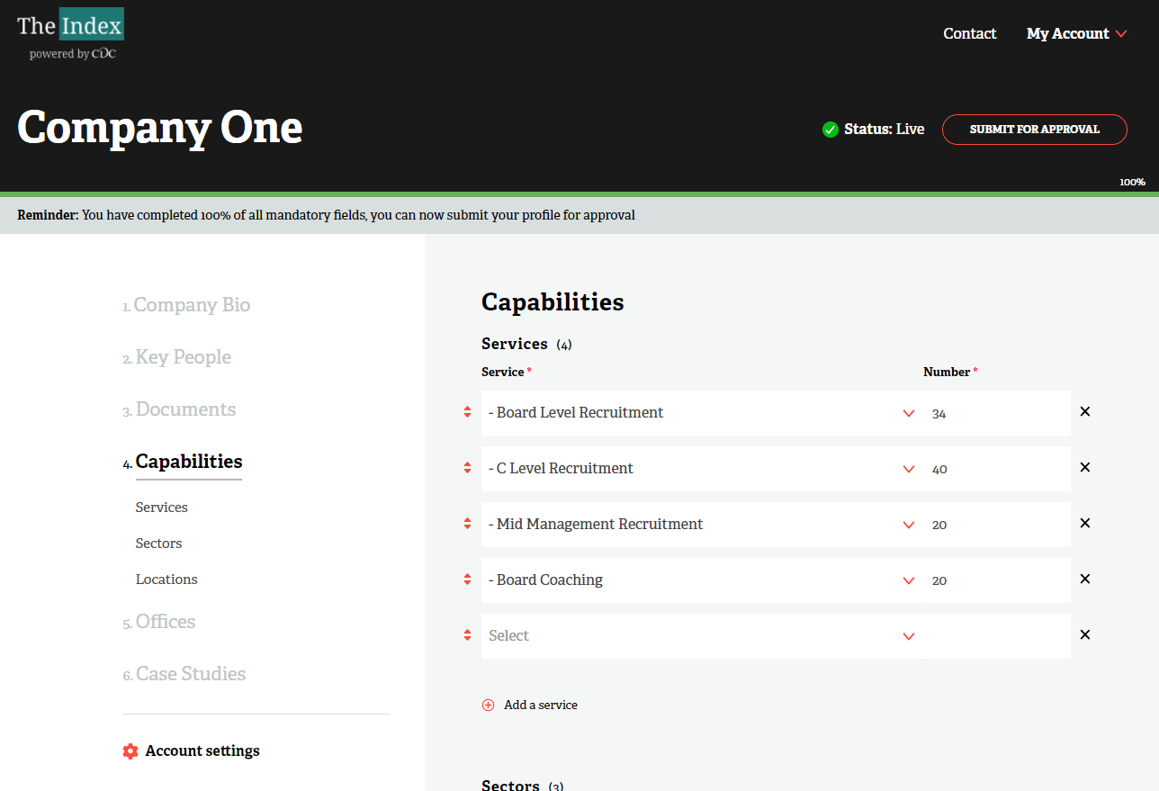Click reorder handle beside Board Level Recruitment
The width and height of the screenshot is (1159, 791).
[467, 412]
